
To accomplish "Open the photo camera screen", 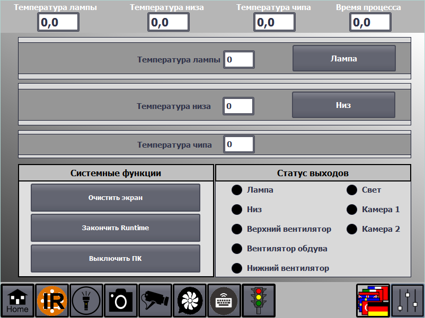I will 121,301.
